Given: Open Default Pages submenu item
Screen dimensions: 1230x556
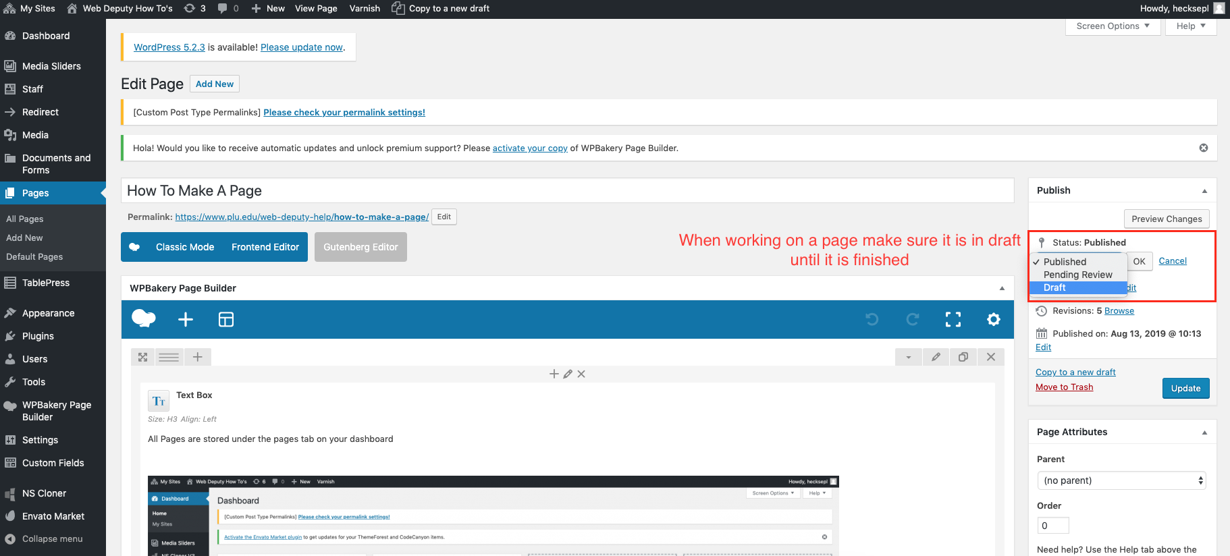Looking at the screenshot, I should tap(34, 256).
